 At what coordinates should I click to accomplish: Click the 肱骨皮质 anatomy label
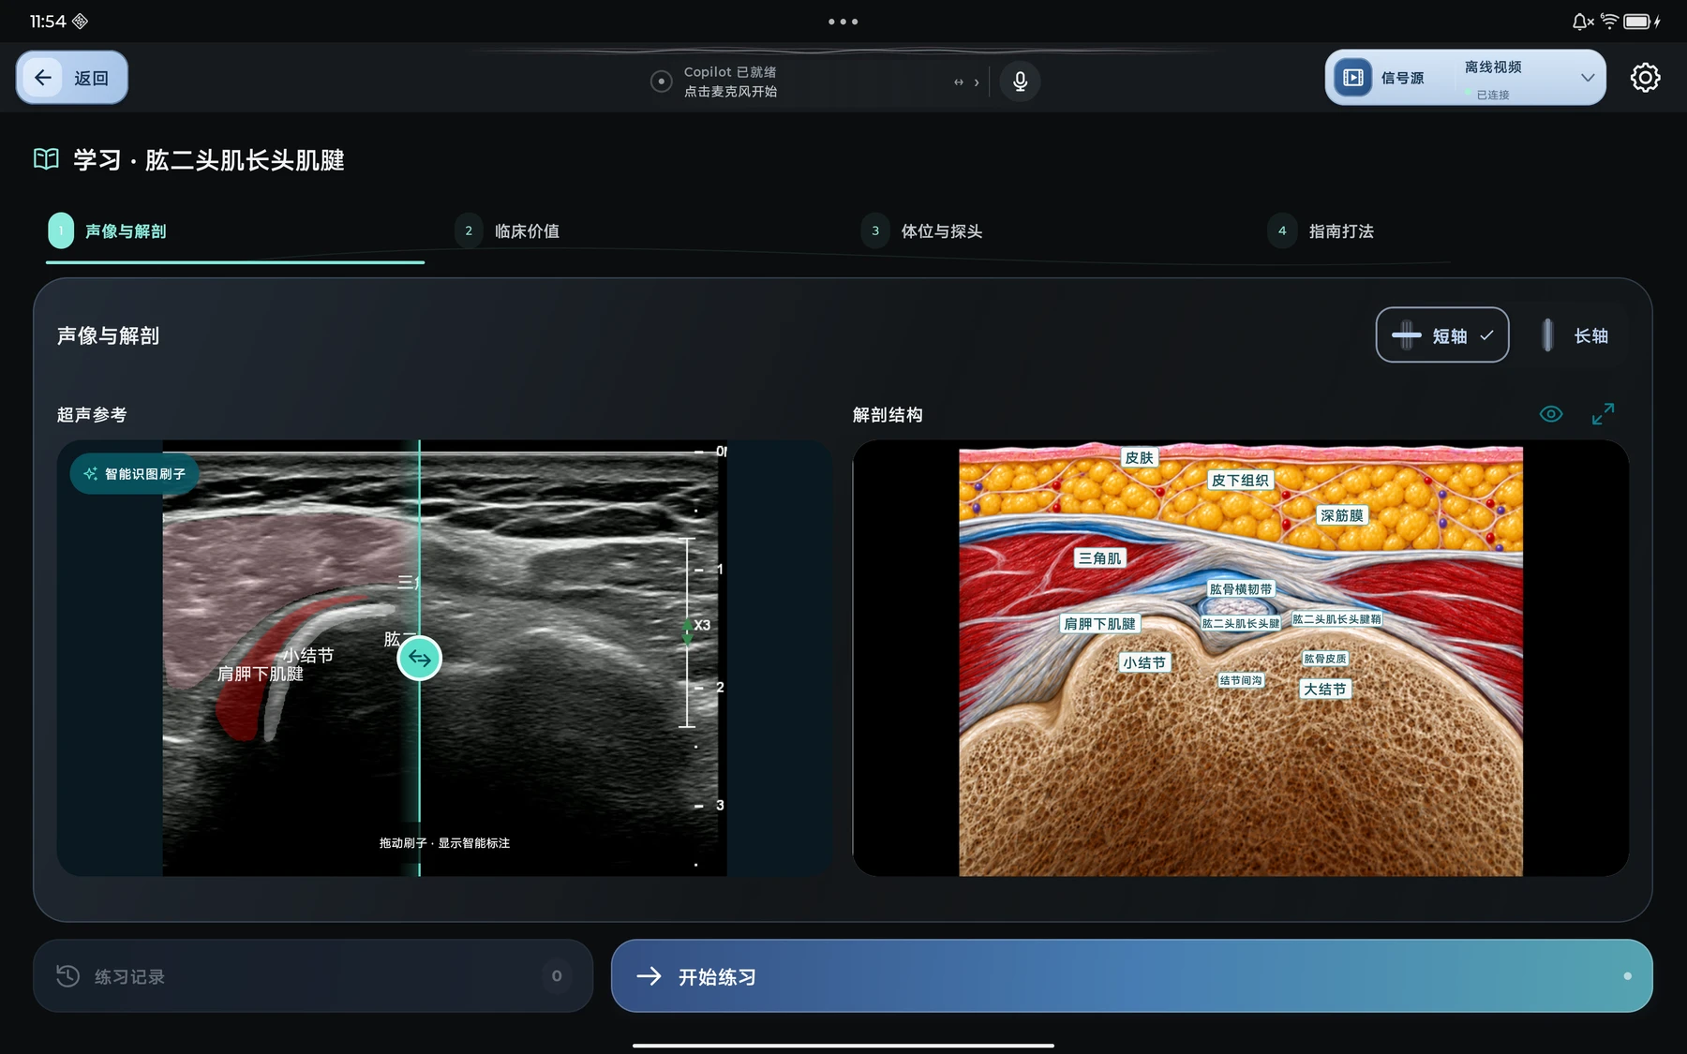[1325, 659]
